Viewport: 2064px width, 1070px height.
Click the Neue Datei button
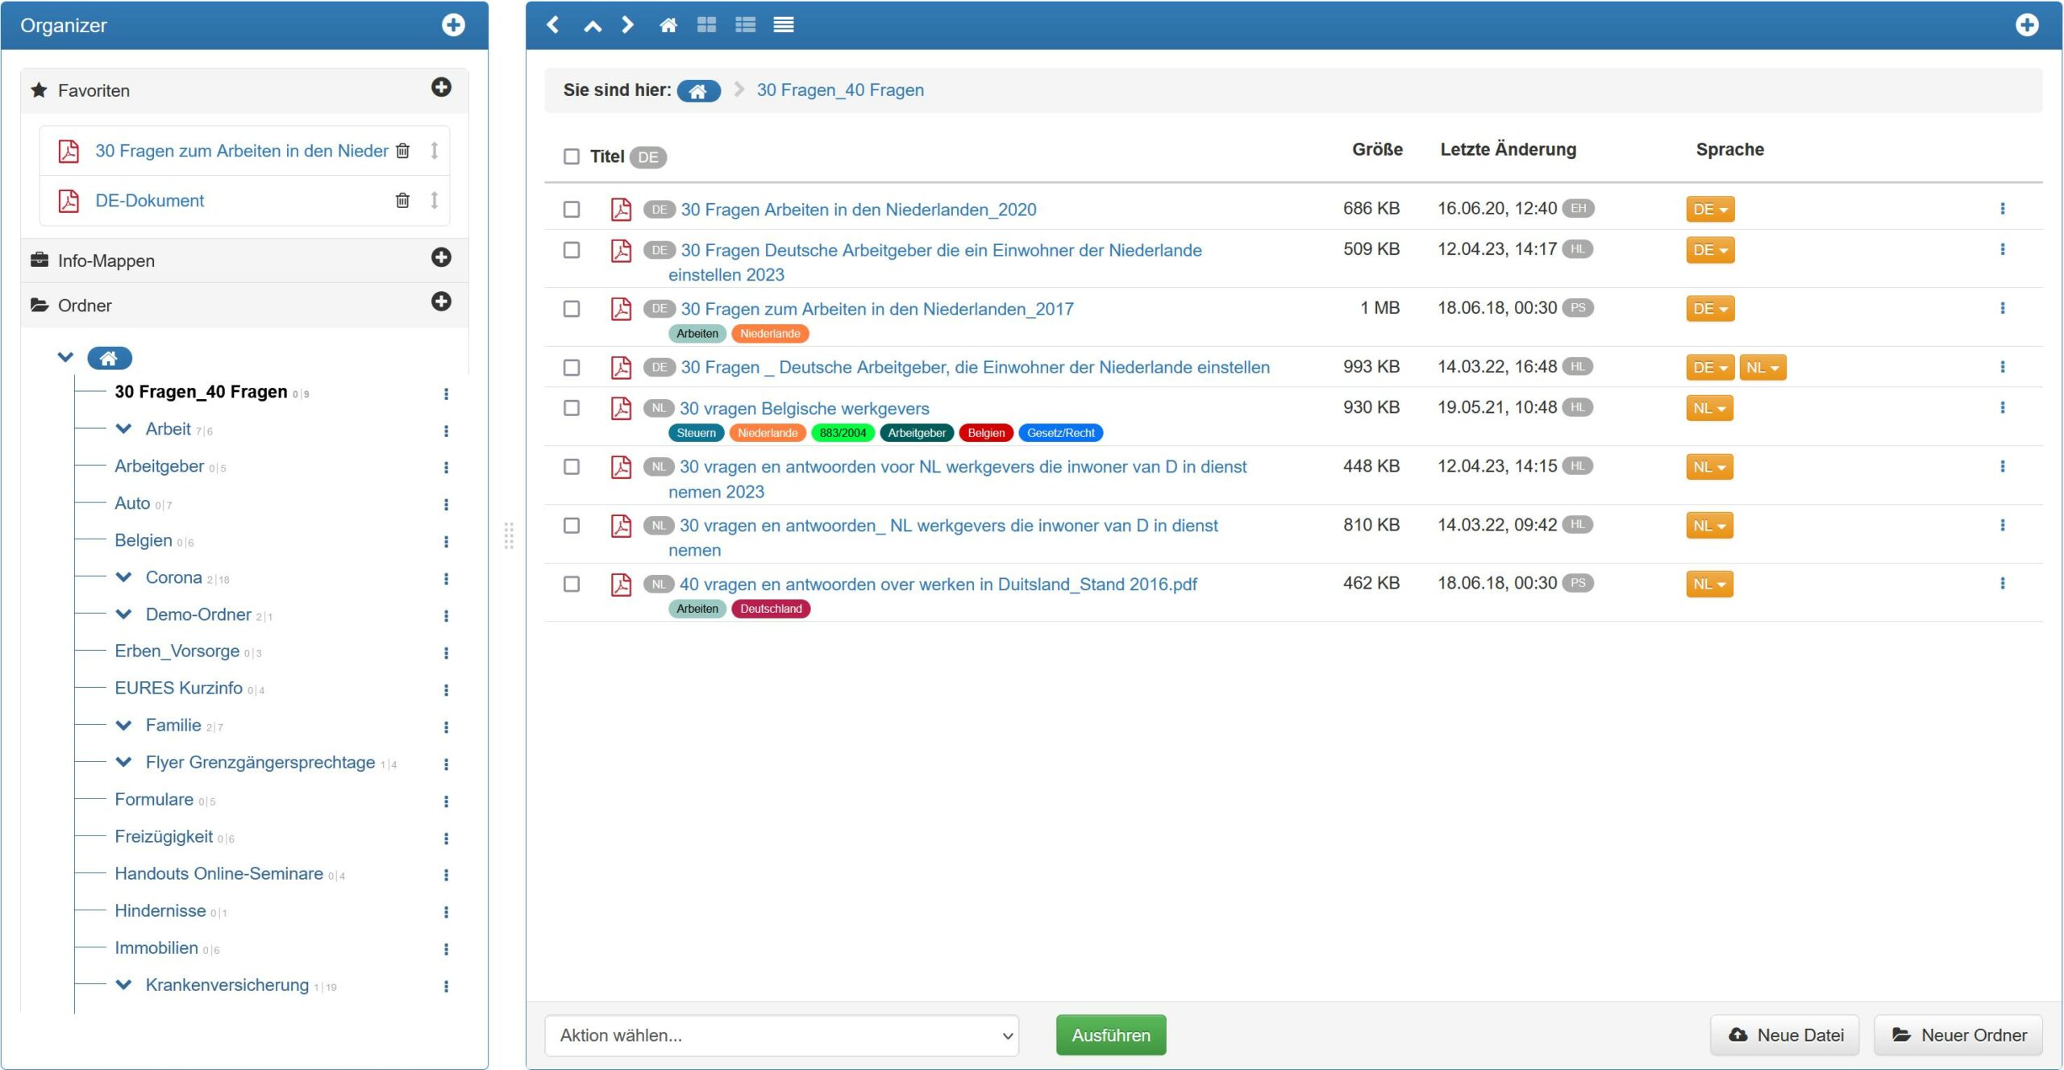click(x=1785, y=1035)
